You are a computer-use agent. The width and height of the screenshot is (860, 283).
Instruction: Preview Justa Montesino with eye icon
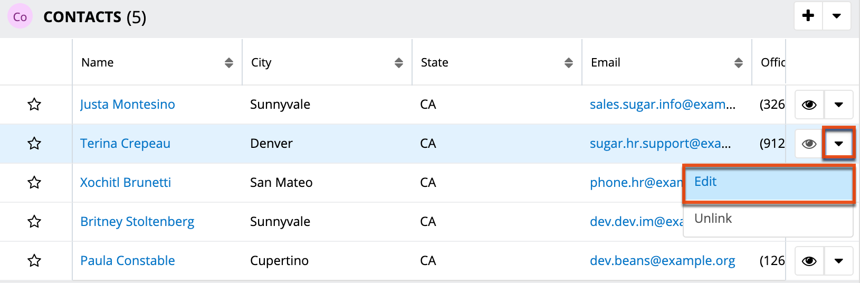click(809, 105)
